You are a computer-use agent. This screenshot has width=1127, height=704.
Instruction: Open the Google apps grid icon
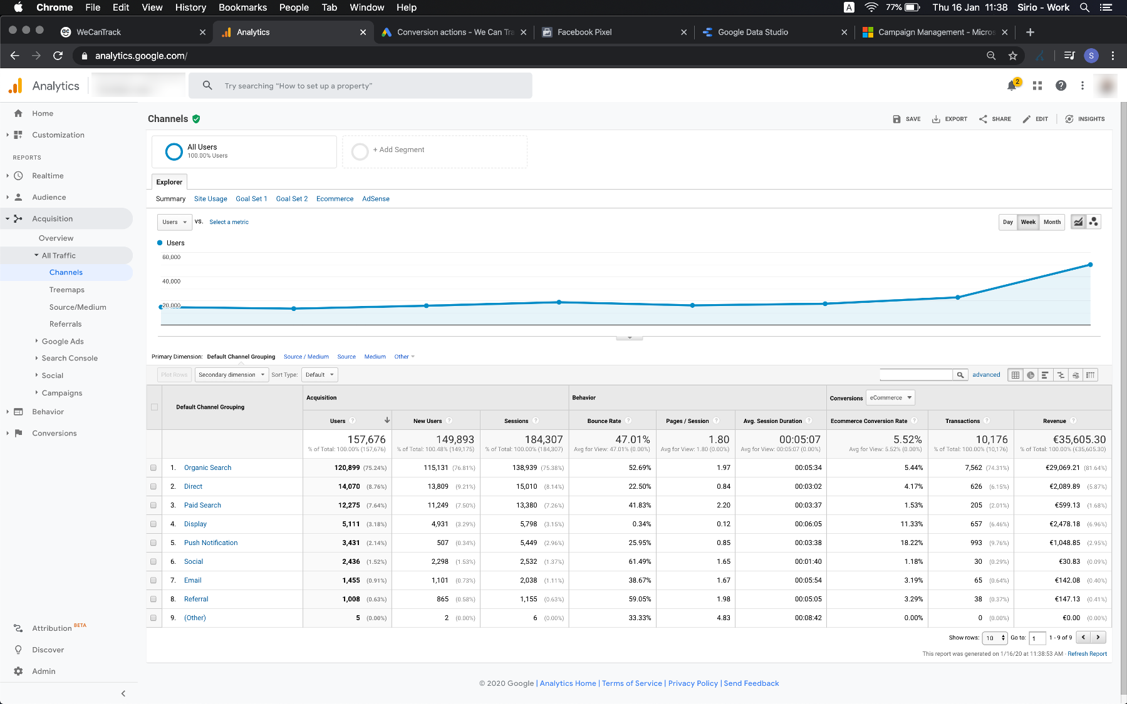click(x=1037, y=86)
